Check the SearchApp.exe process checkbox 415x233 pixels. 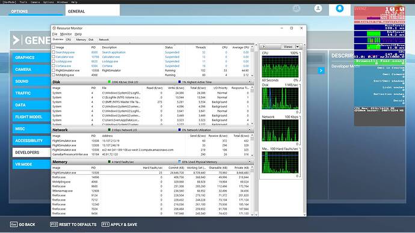click(54, 52)
